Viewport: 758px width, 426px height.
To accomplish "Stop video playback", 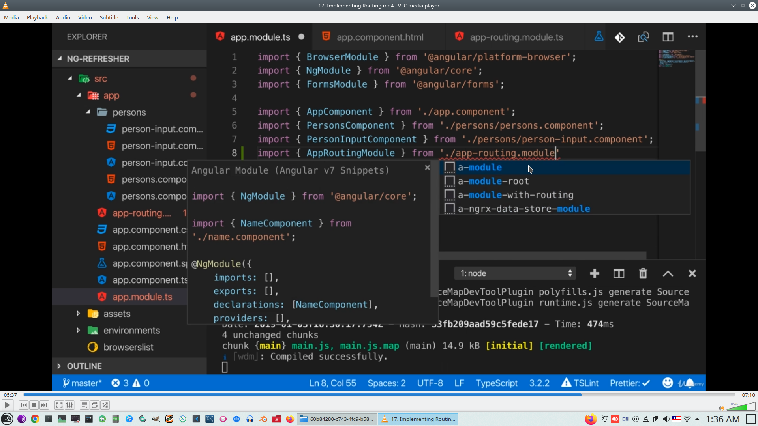I will 34,405.
